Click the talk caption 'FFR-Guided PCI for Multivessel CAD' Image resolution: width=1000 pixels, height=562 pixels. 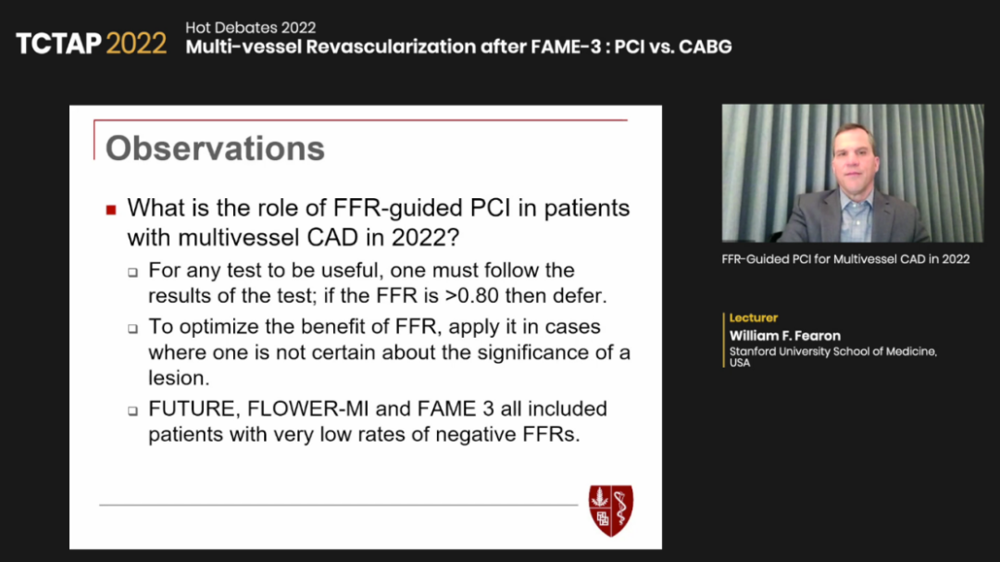[845, 259]
